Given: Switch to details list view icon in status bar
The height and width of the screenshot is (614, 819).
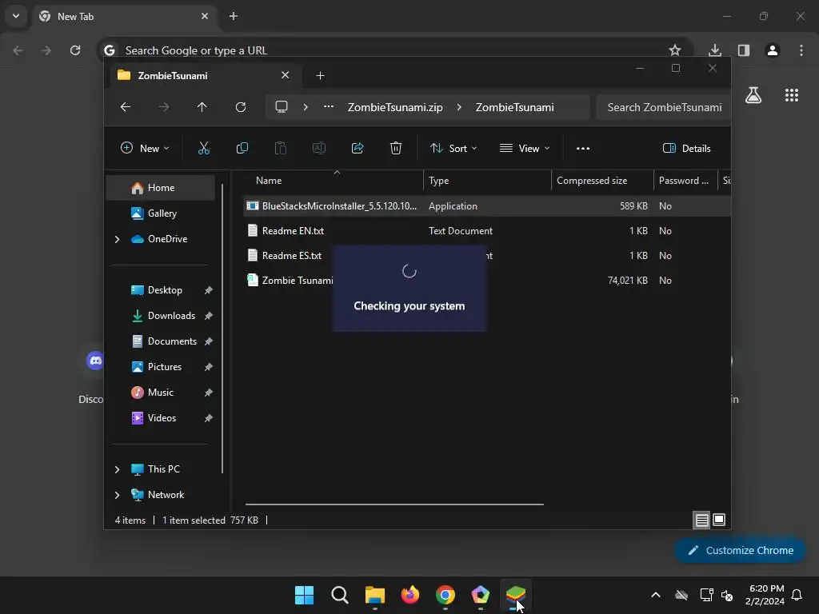Looking at the screenshot, I should (x=702, y=520).
